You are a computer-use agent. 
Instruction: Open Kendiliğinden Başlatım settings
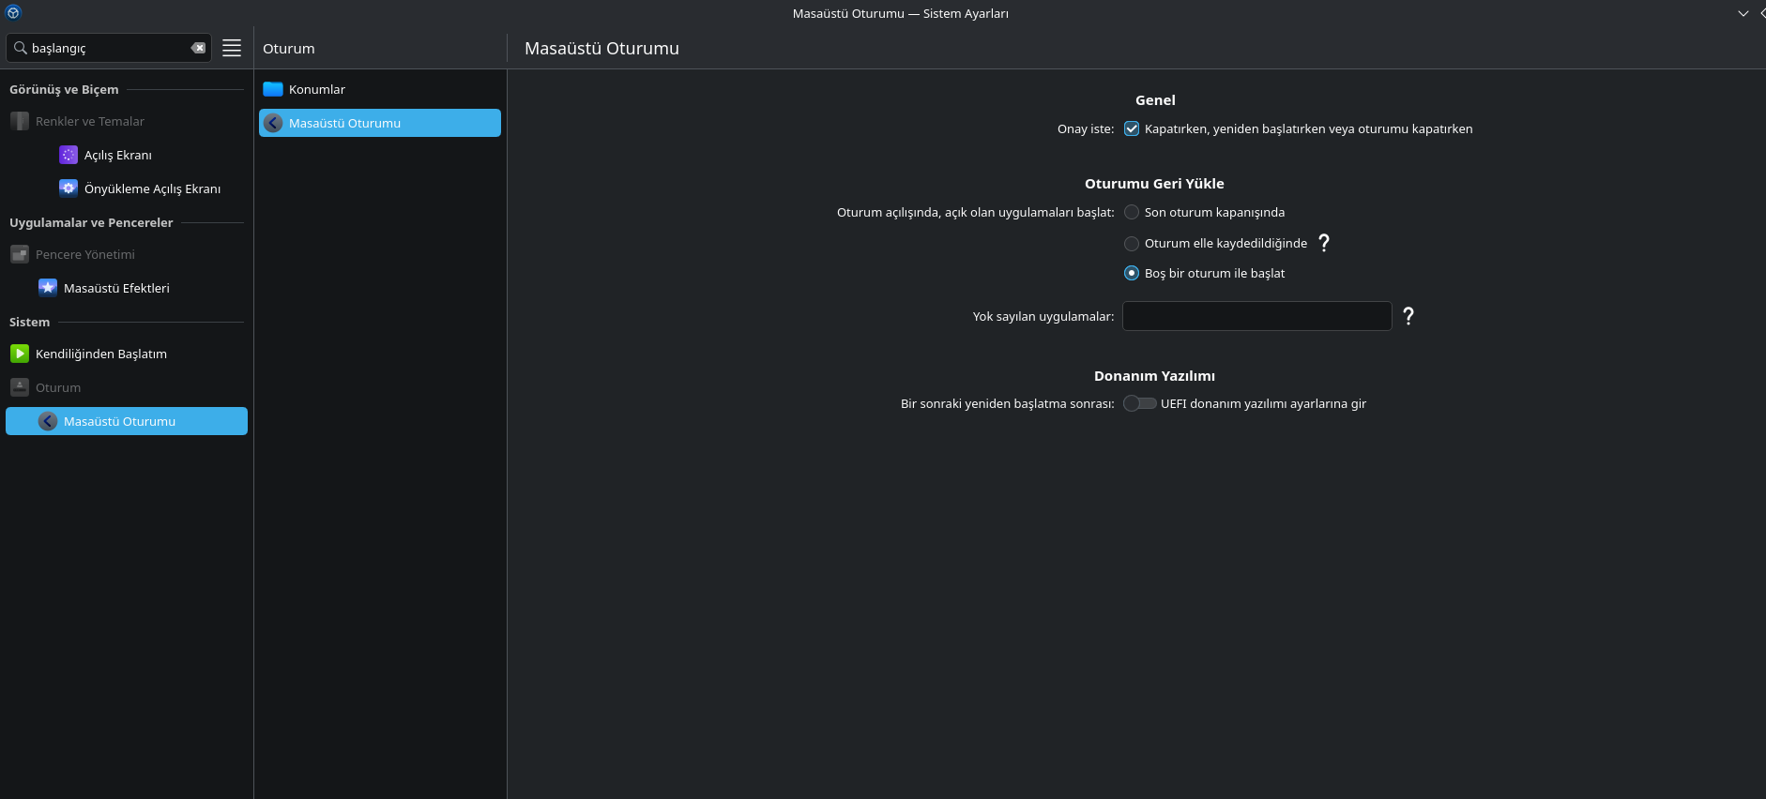pos(127,354)
